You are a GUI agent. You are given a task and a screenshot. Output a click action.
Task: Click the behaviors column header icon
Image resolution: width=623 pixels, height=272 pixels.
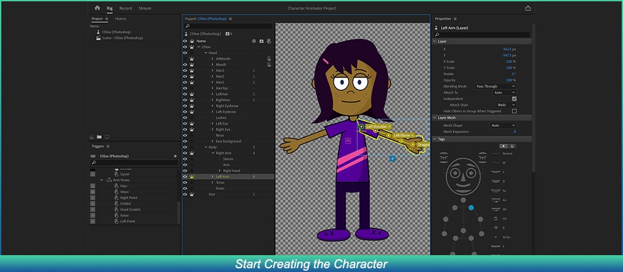[x=262, y=41]
